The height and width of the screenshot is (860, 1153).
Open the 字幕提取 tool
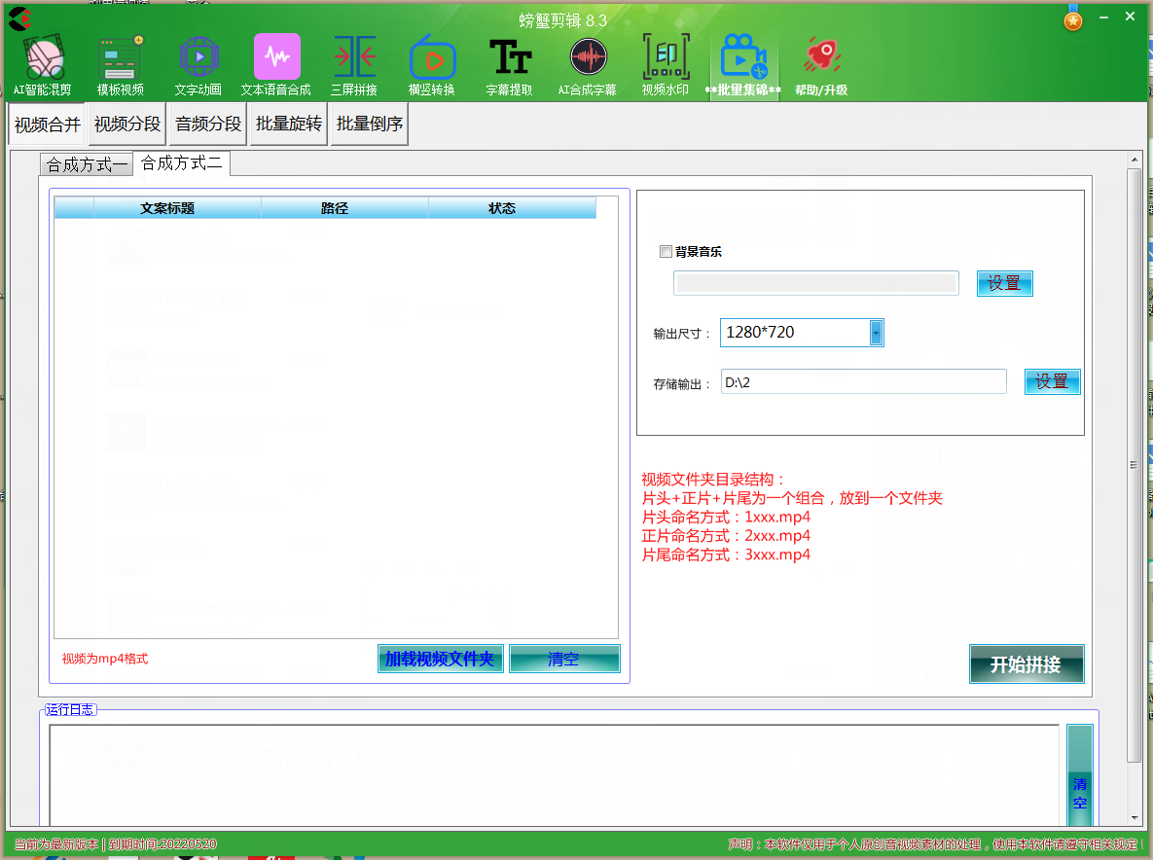(x=510, y=62)
